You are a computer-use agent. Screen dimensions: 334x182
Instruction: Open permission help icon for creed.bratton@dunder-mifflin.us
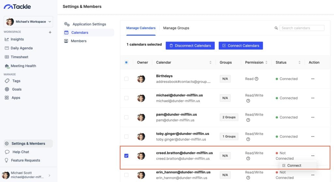click(248, 159)
